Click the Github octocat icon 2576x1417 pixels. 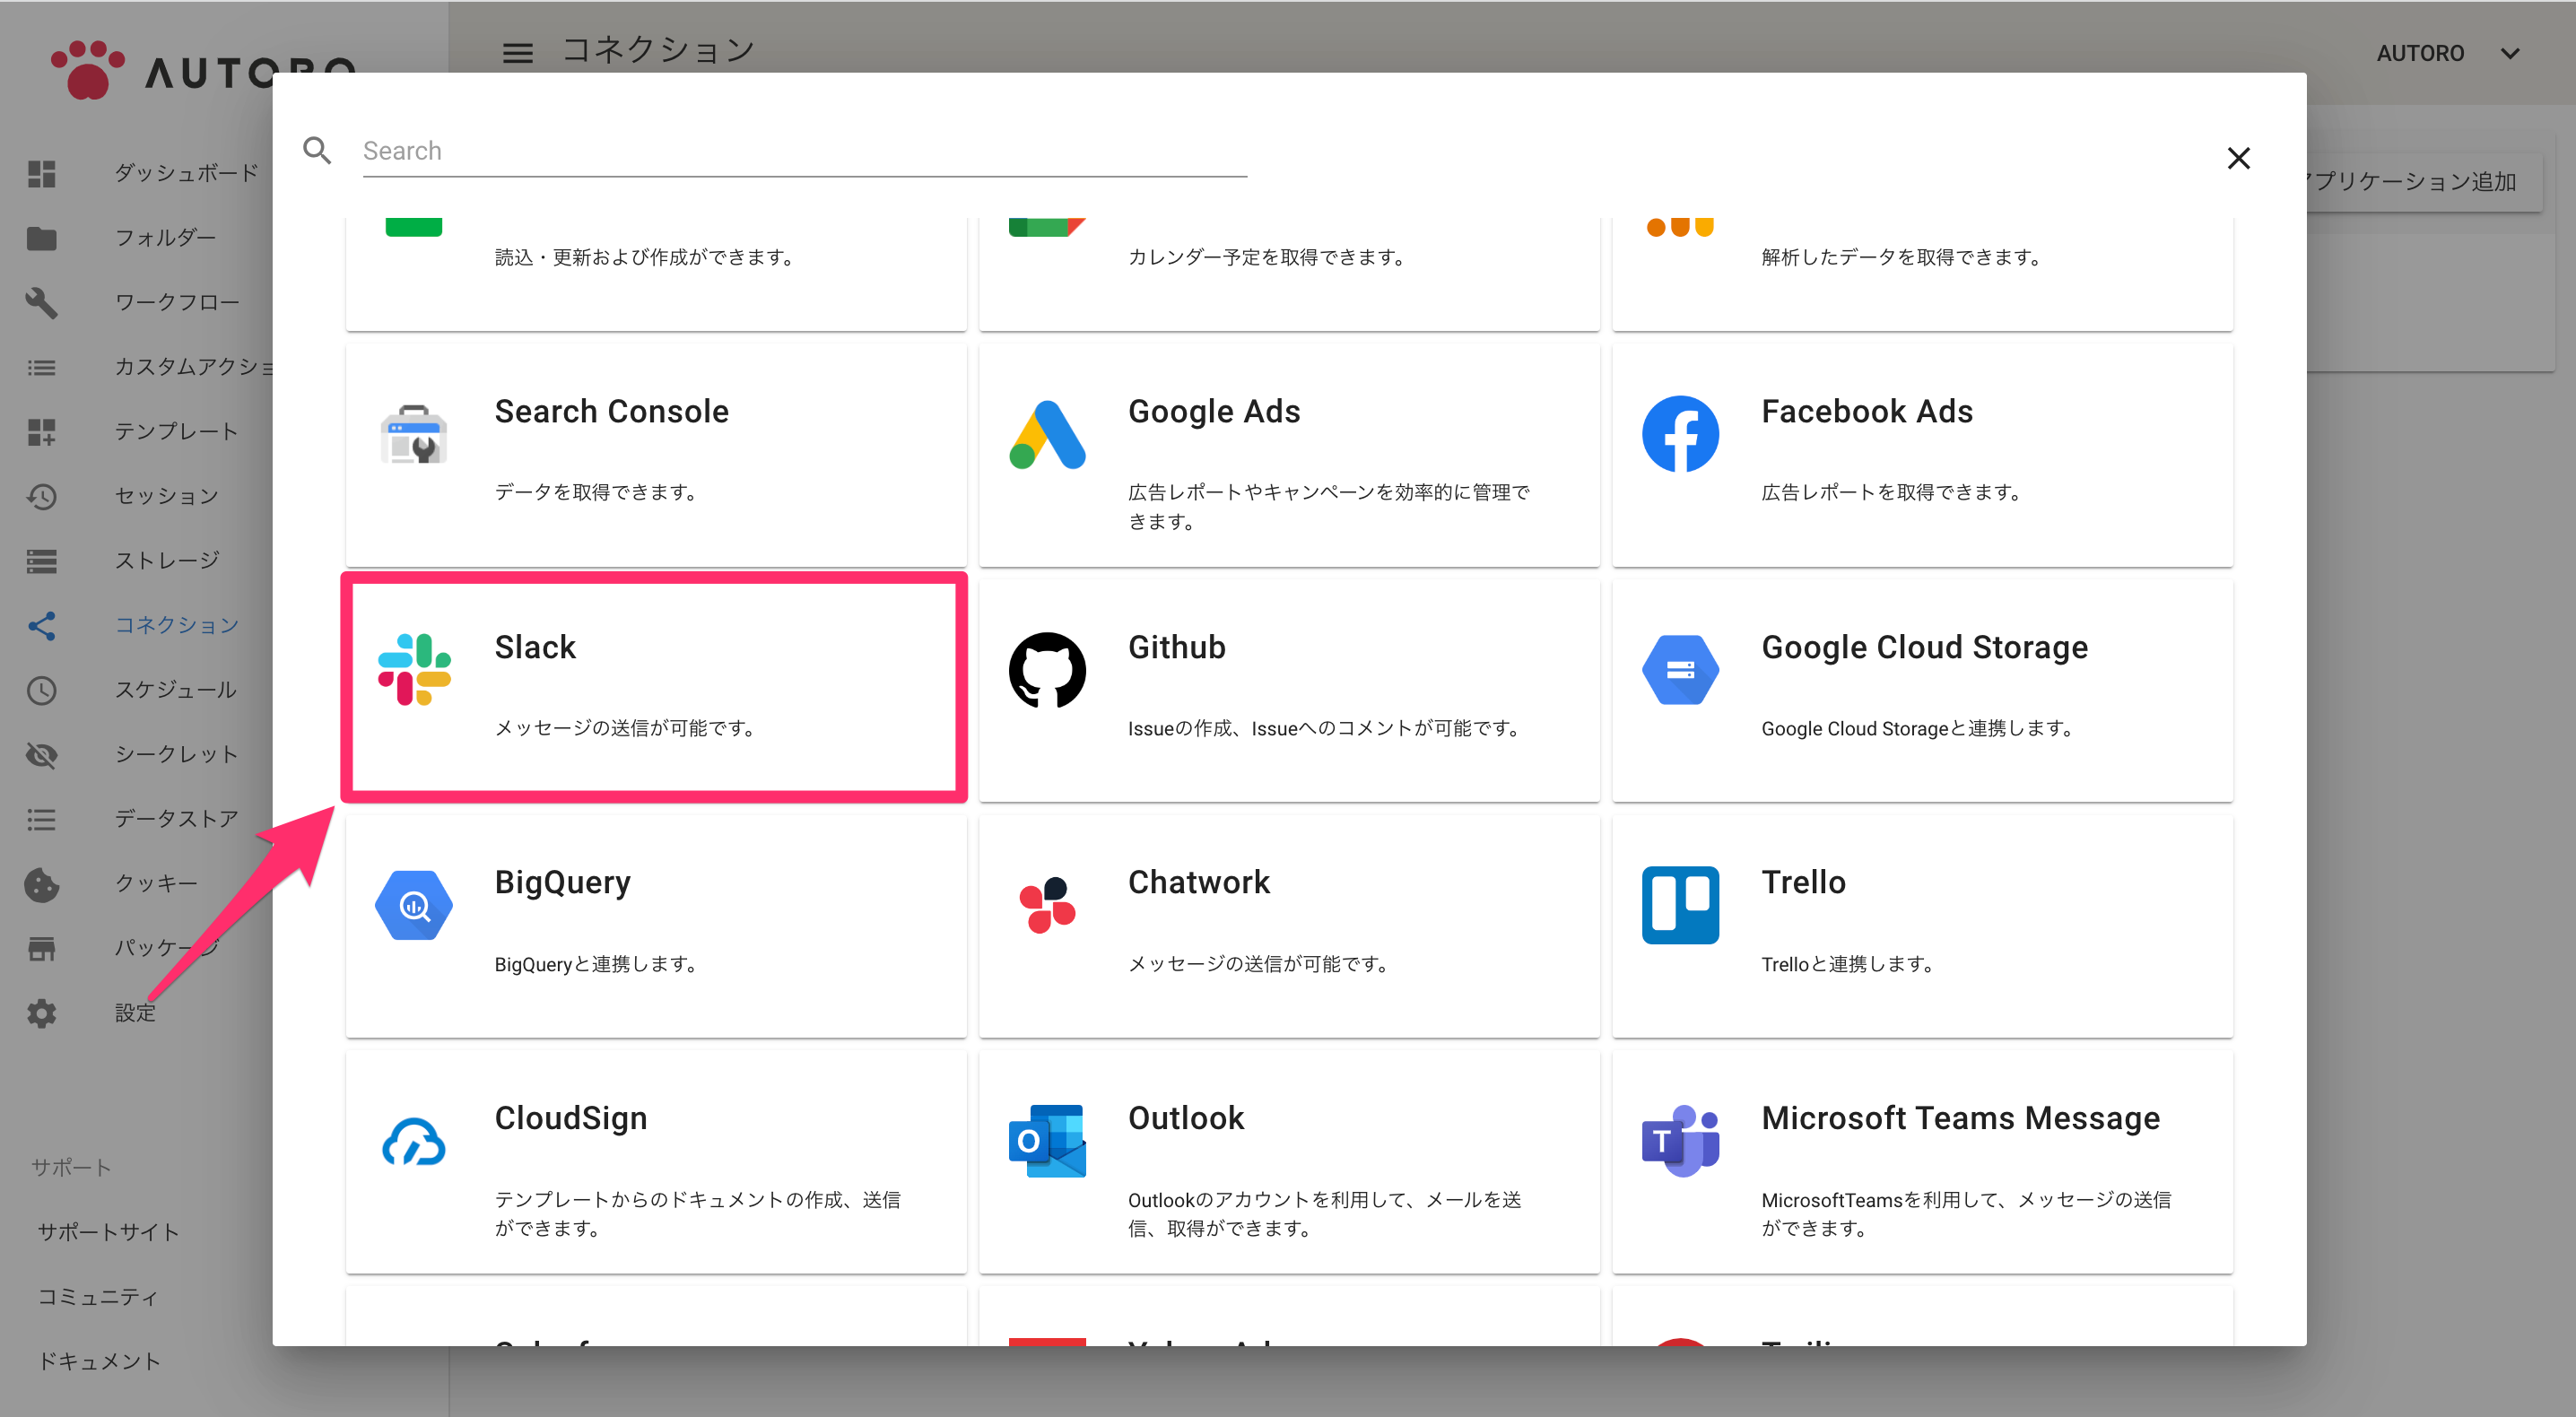click(1047, 670)
